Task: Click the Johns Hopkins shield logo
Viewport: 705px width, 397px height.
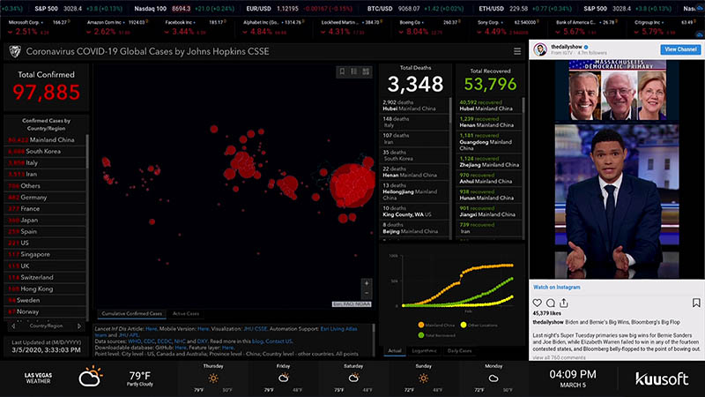Action: point(15,52)
